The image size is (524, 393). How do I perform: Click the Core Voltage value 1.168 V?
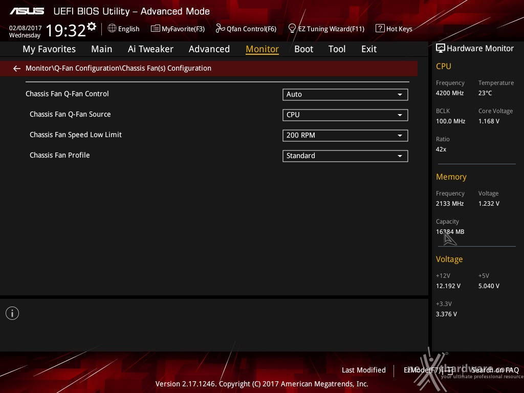489,121
